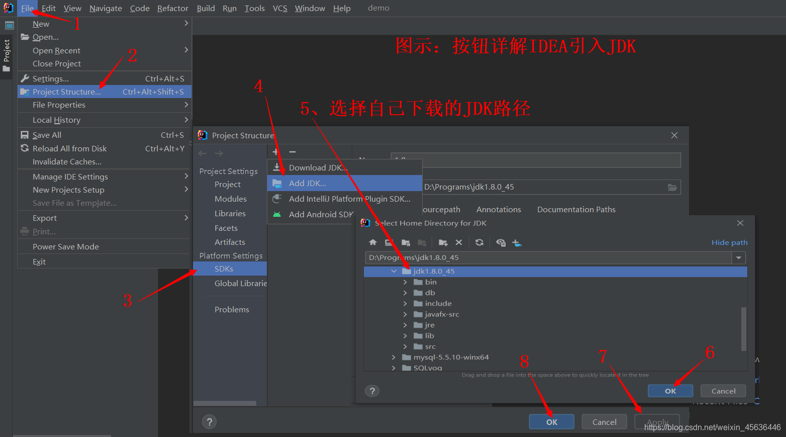Click the desktop directory toolbar icon
Image resolution: width=786 pixels, height=437 pixels.
388,242
